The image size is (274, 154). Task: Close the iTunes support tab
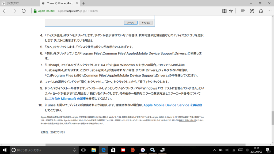point(77,3)
